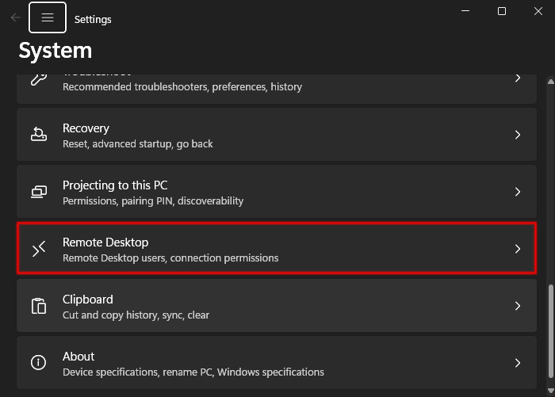Image resolution: width=555 pixels, height=397 pixels.
Task: Expand the About chevron arrow
Action: click(x=518, y=363)
